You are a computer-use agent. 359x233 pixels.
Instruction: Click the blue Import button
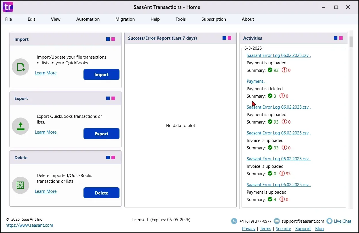click(101, 74)
